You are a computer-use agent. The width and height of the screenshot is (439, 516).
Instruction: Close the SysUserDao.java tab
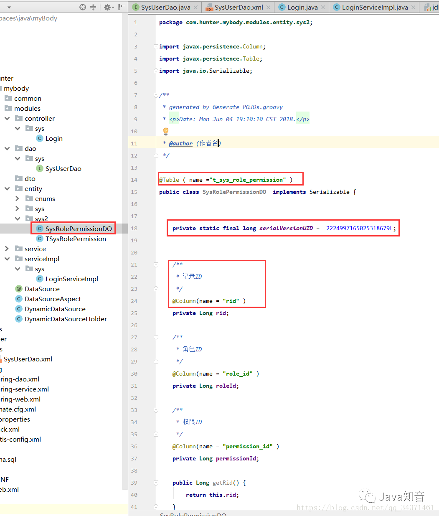195,8
